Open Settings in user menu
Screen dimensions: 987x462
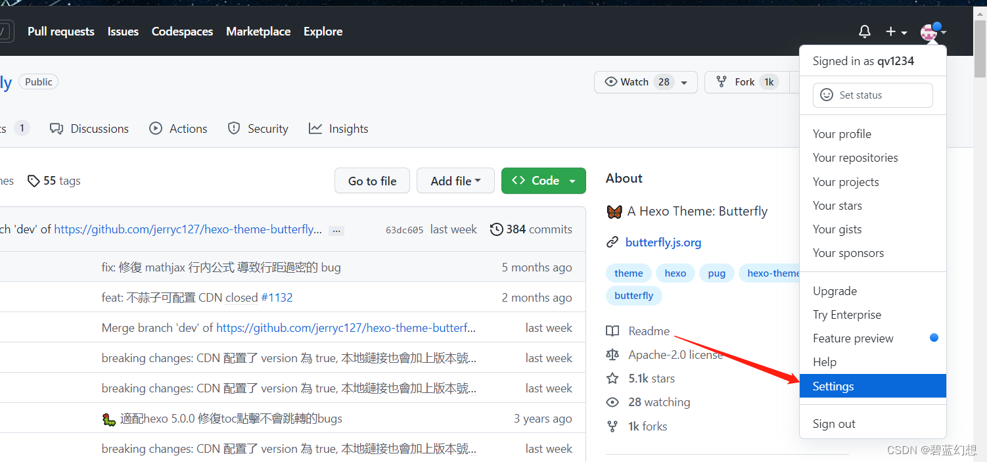click(873, 386)
